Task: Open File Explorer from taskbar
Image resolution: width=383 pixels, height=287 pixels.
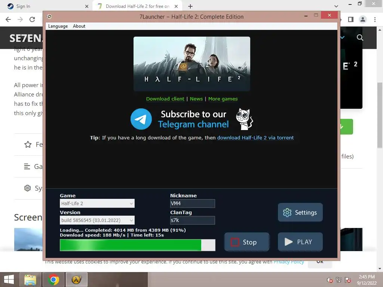Action: coord(30,280)
